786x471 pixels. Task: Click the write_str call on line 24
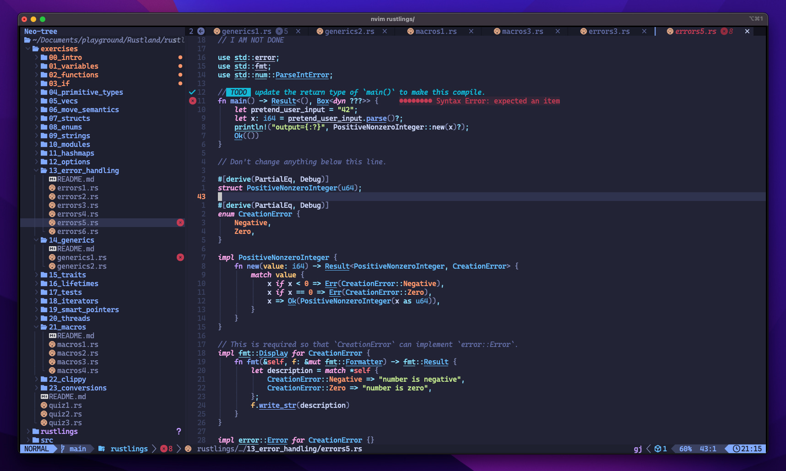coord(277,405)
